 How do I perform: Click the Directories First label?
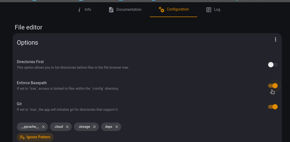[x=30, y=62]
